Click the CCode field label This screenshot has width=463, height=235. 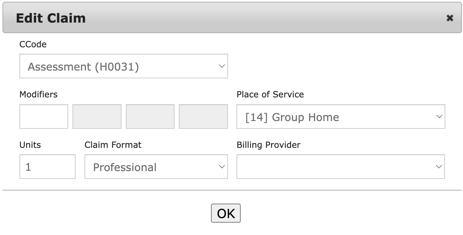[33, 44]
